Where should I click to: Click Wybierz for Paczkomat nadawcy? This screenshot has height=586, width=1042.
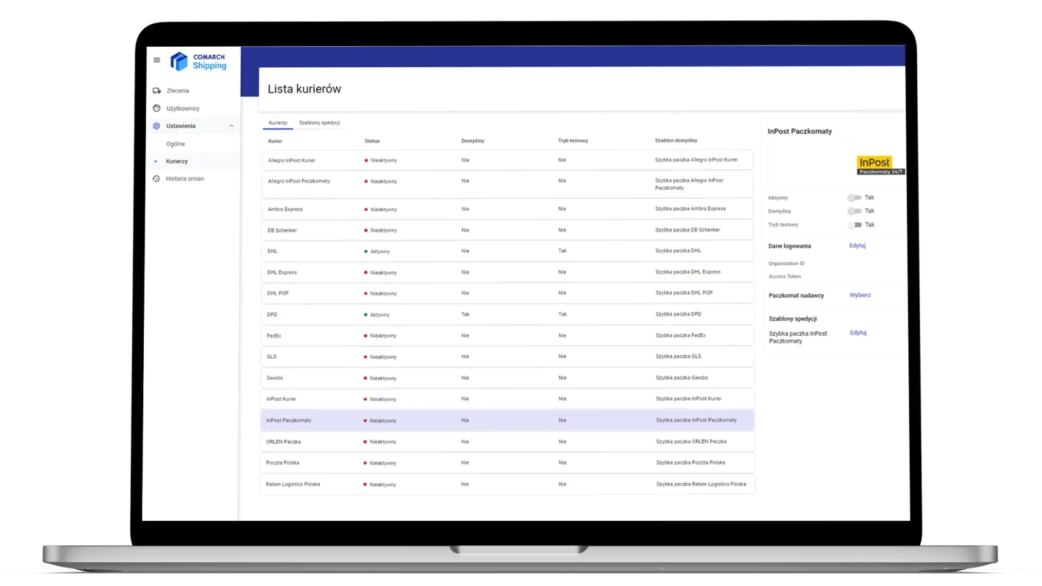click(860, 295)
